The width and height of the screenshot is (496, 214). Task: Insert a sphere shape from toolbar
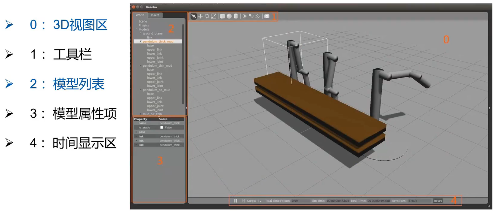(x=229, y=16)
